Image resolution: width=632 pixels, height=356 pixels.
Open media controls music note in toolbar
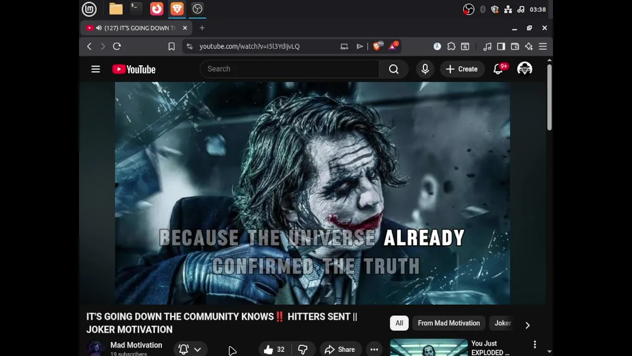pos(487,46)
